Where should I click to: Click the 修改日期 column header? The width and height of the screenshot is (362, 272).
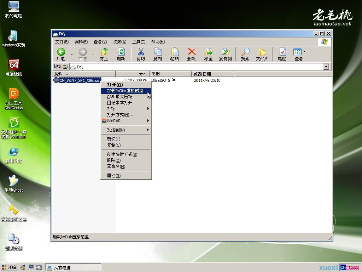click(x=213, y=74)
